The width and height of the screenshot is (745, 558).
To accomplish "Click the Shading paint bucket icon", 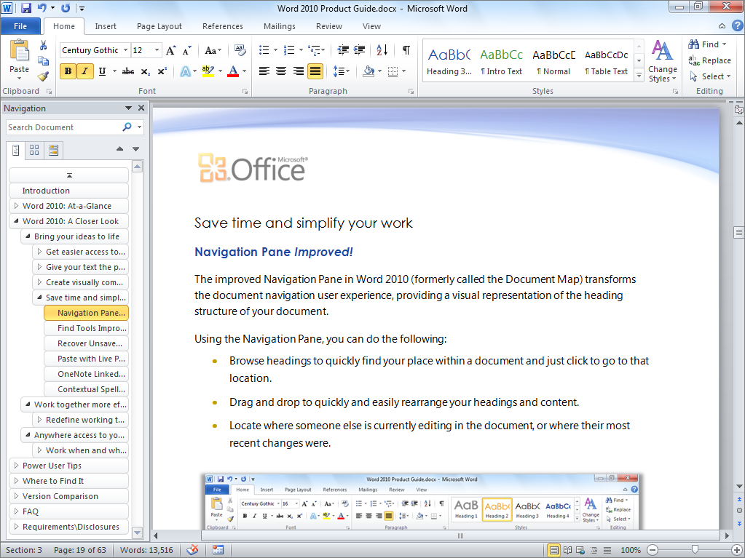I will coord(368,71).
